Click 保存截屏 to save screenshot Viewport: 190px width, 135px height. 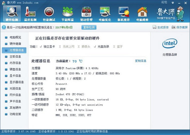point(180,27)
